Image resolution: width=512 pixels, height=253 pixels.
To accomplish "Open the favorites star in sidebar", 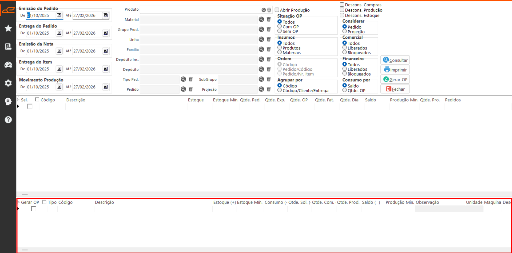I will coord(8,28).
